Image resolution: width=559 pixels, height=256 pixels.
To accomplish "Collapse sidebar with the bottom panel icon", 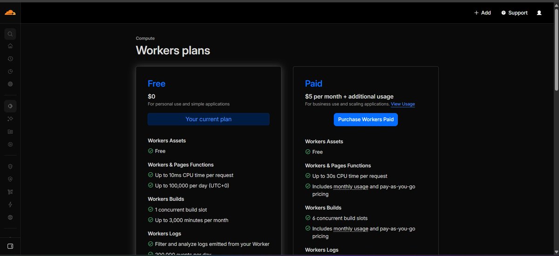I will (x=10, y=246).
